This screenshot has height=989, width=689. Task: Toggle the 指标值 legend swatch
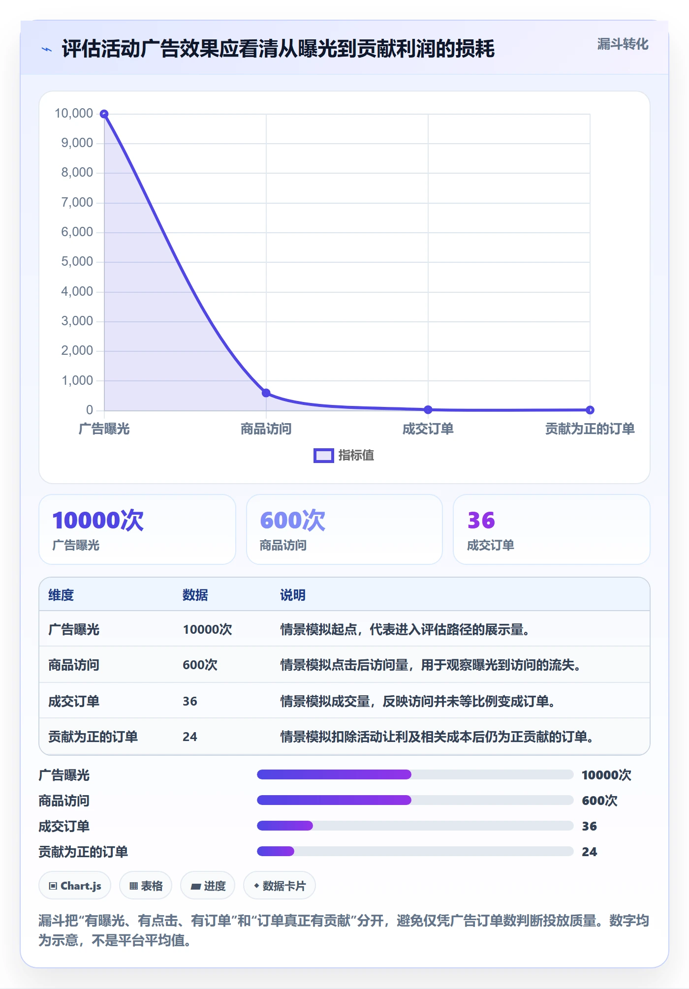pos(324,456)
